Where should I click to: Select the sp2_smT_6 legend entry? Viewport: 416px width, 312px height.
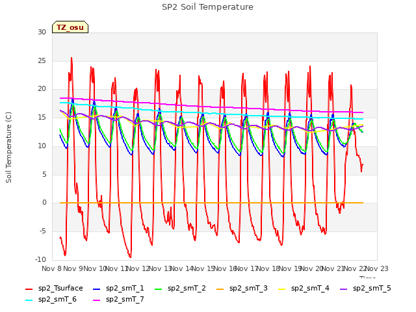(x=51, y=300)
